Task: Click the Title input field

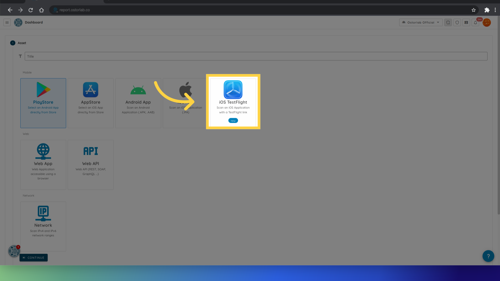Action: pyautogui.click(x=256, y=56)
